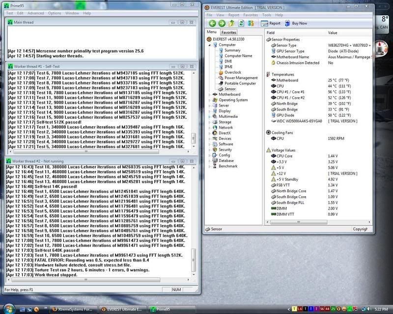Show hidden tray icons arrow

tap(288, 309)
